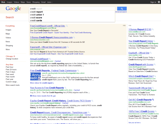161x124 pixels.
Task: Click the blue magnifier search button
Action: [x=122, y=8]
